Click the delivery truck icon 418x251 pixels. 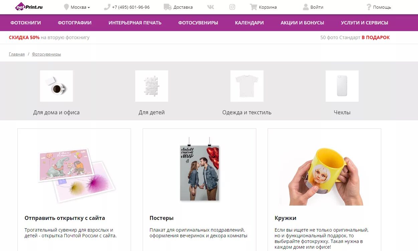pyautogui.click(x=168, y=7)
